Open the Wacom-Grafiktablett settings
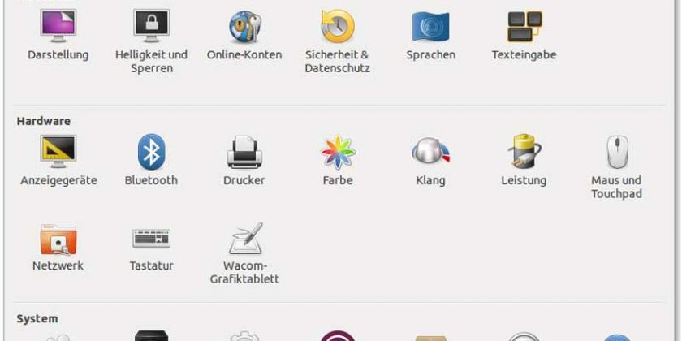The width and height of the screenshot is (682, 341). (x=244, y=240)
